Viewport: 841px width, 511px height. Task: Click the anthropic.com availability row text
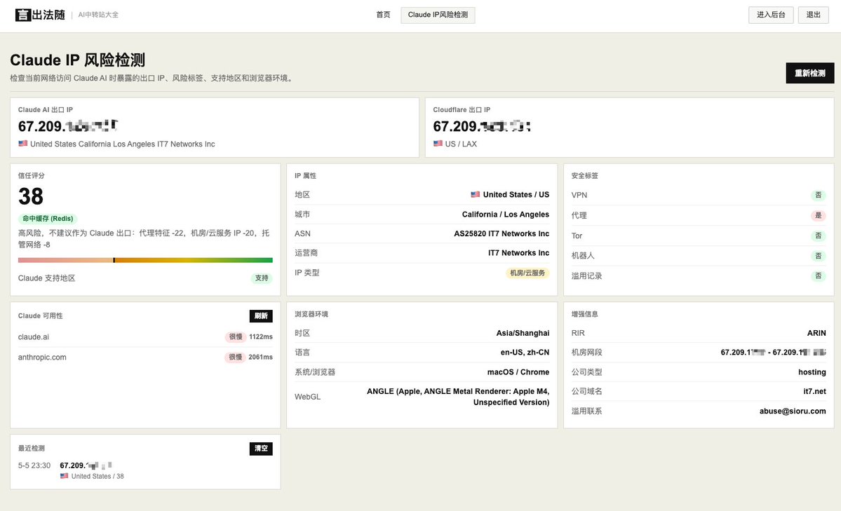tap(42, 357)
